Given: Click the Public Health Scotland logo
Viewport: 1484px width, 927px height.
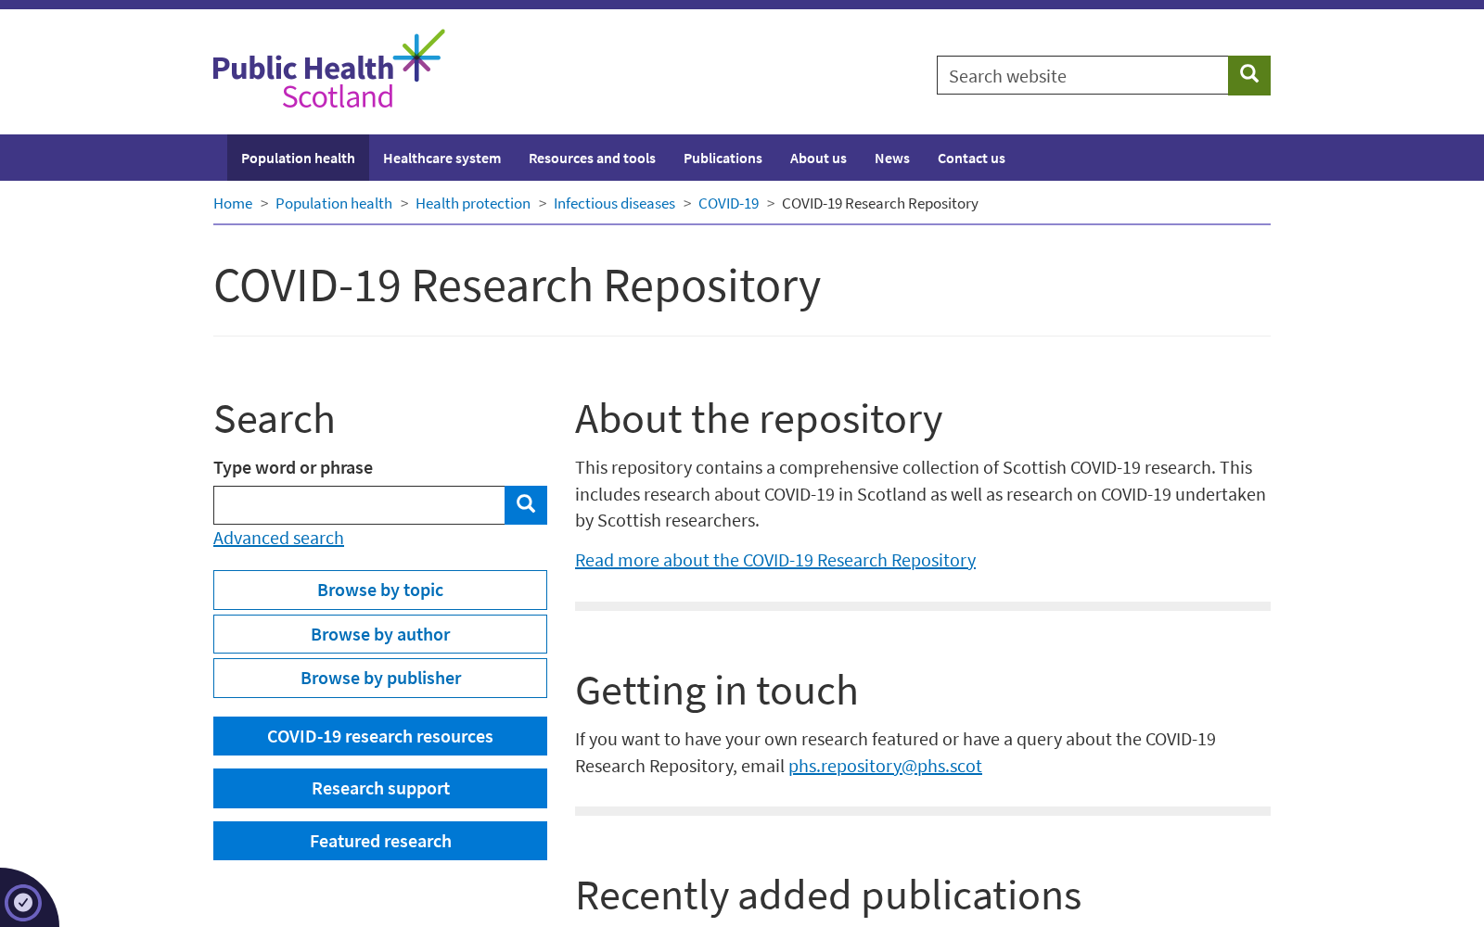Looking at the screenshot, I should tap(328, 70).
